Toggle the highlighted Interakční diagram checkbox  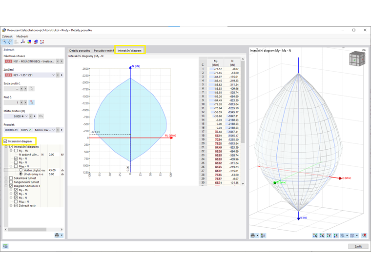[x=5, y=141]
